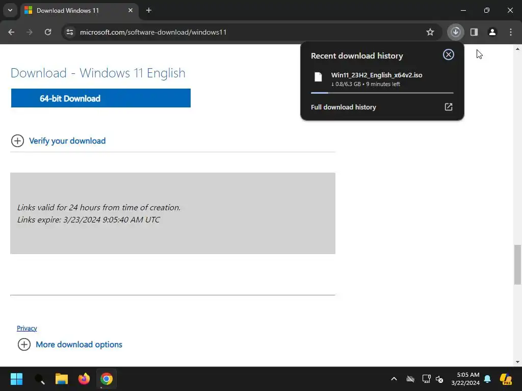Click the cloud sync tray icon
522x391 pixels.
point(410,379)
